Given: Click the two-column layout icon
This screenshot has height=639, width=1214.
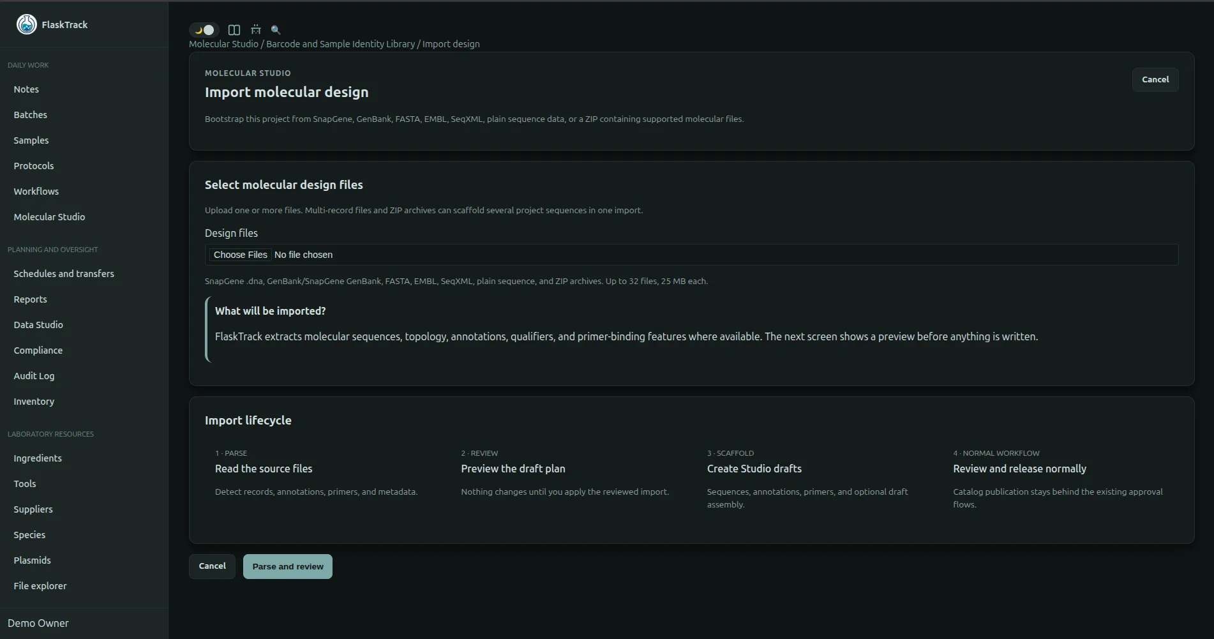Looking at the screenshot, I should coord(234,30).
